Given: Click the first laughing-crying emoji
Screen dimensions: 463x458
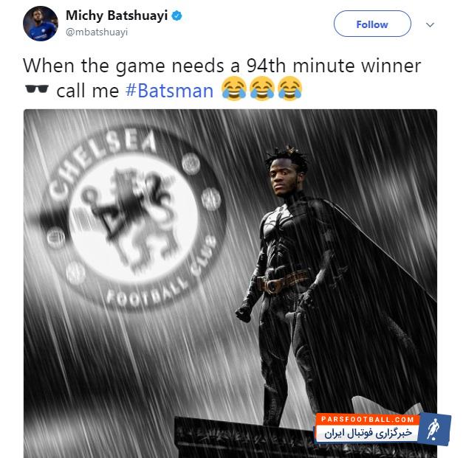Looking at the screenshot, I should 233,89.
